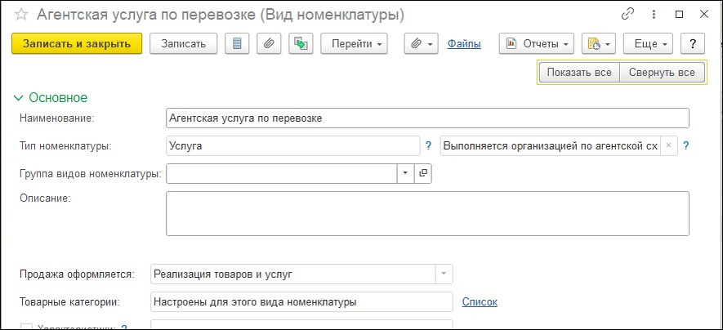Click the Записать button
Screen dimensions: 723x330
click(x=183, y=44)
